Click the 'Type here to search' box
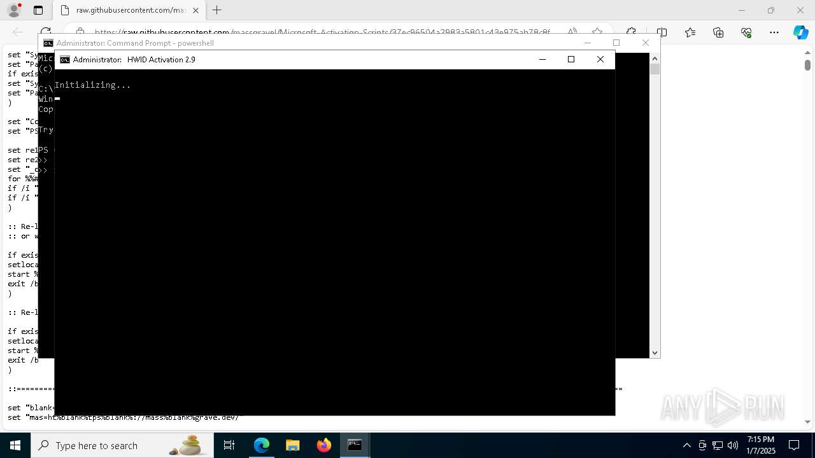815x458 pixels. pos(122,445)
